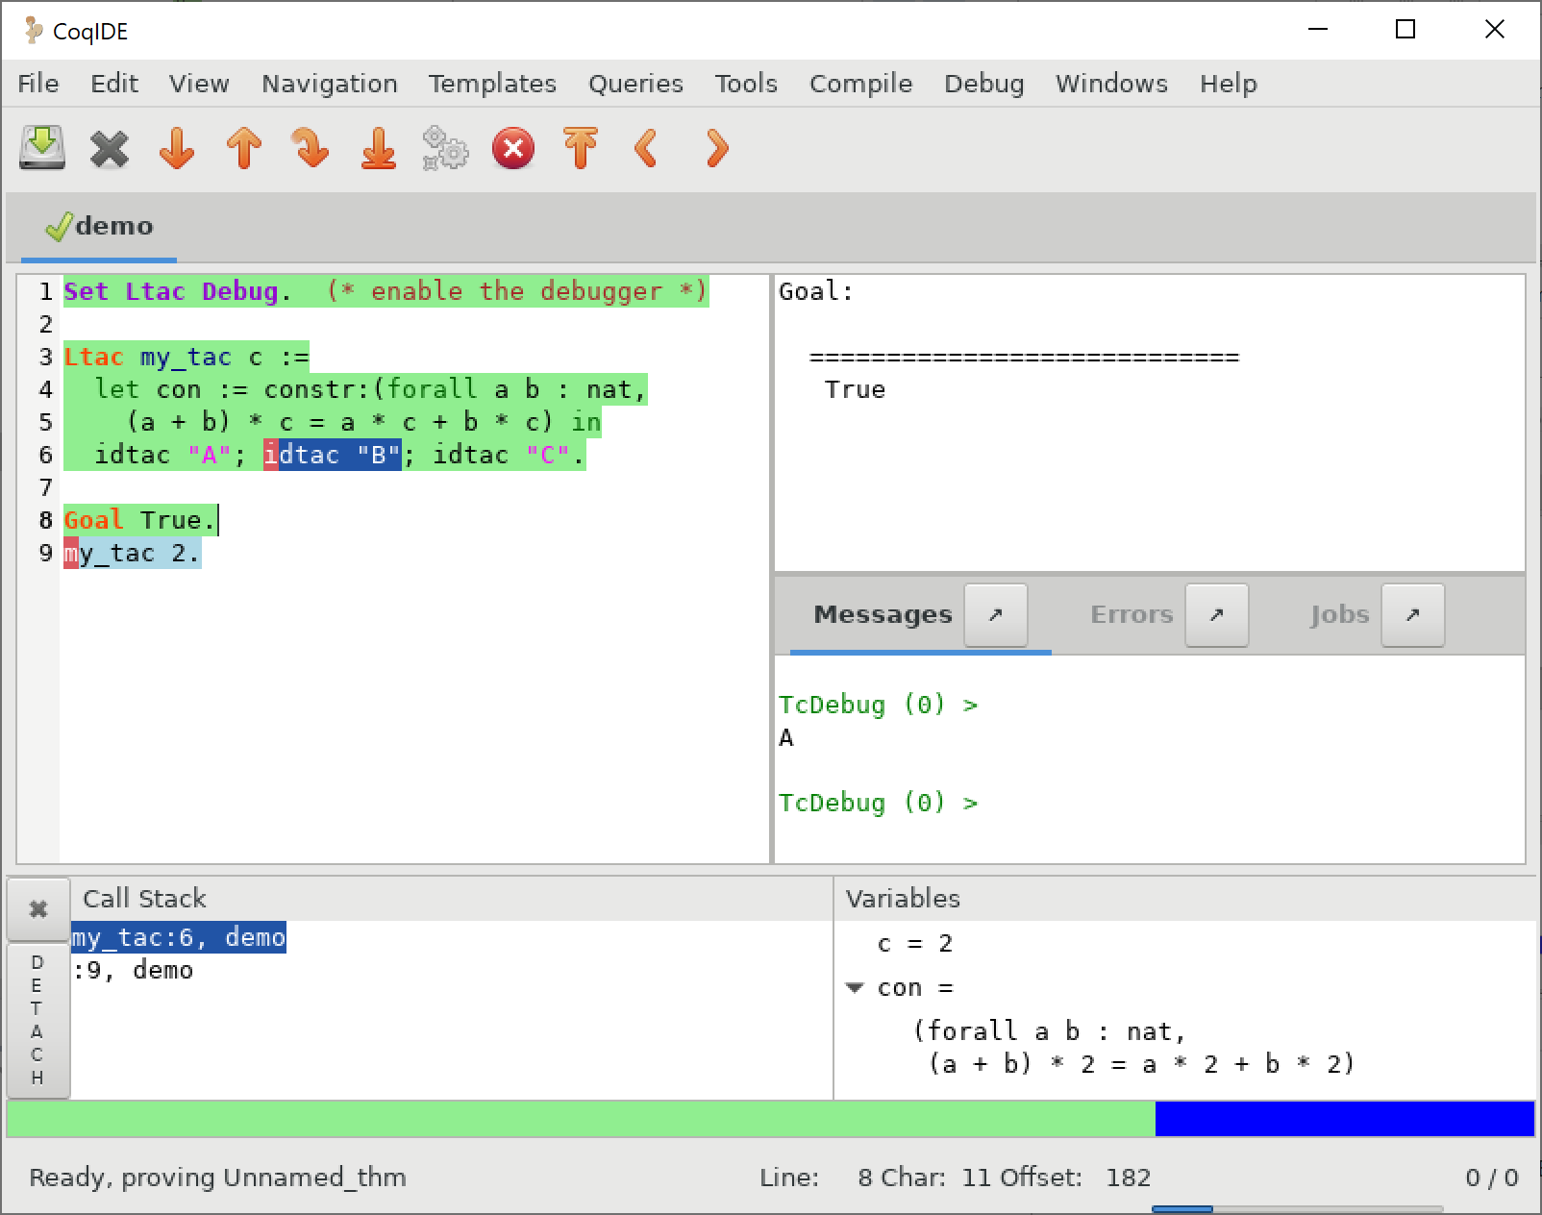
Task: Detach the Errors panel using its arrow button
Action: pyautogui.click(x=1217, y=615)
